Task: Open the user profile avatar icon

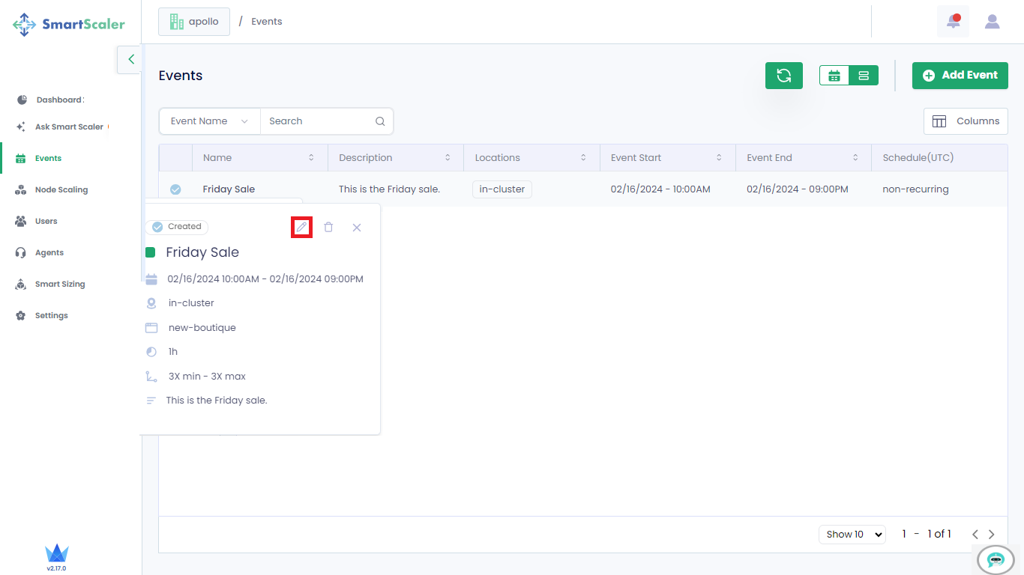Action: tap(992, 22)
